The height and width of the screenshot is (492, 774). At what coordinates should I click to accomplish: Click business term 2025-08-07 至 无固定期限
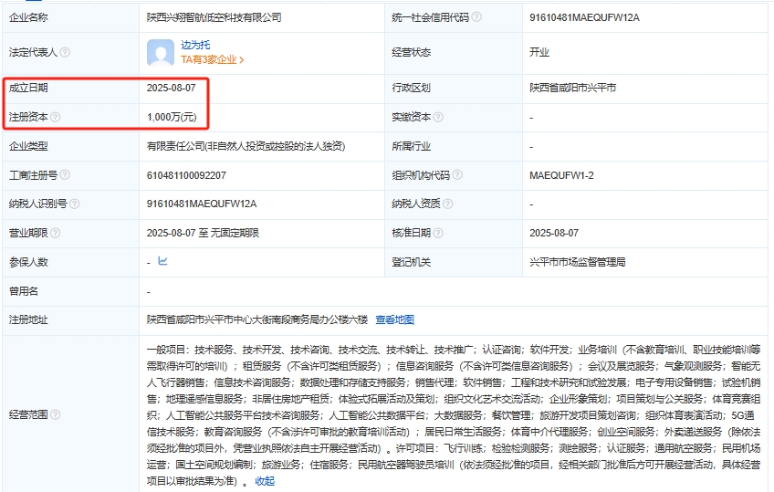click(x=203, y=233)
